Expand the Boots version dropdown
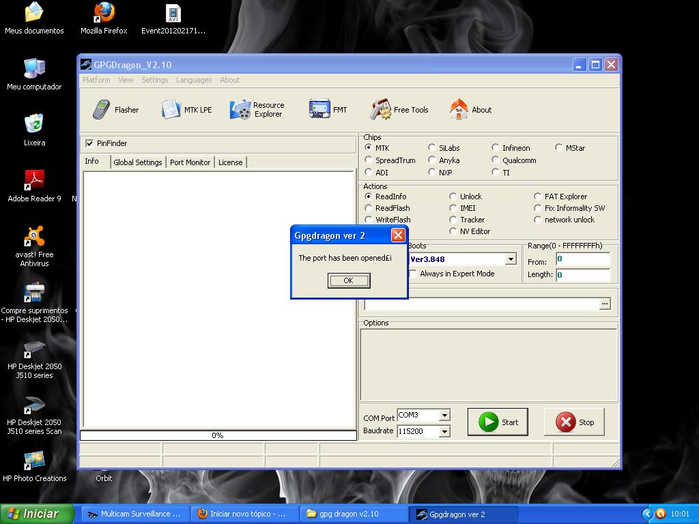The image size is (699, 524). pyautogui.click(x=511, y=259)
